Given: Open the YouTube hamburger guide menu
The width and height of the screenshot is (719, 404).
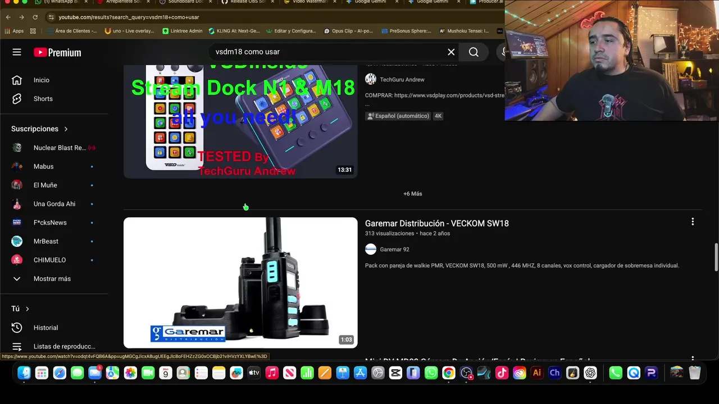Looking at the screenshot, I should [17, 52].
